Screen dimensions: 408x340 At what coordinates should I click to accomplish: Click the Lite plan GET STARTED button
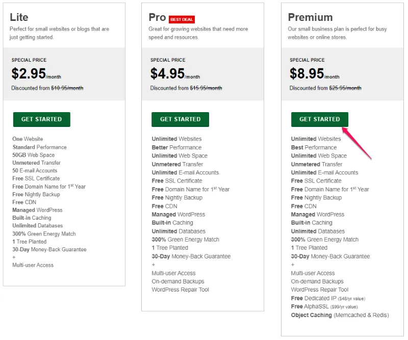(41, 119)
